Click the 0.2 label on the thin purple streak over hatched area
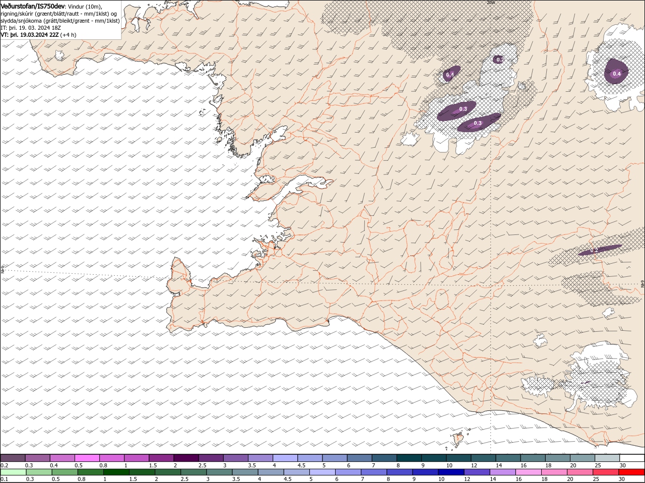 [594, 251]
